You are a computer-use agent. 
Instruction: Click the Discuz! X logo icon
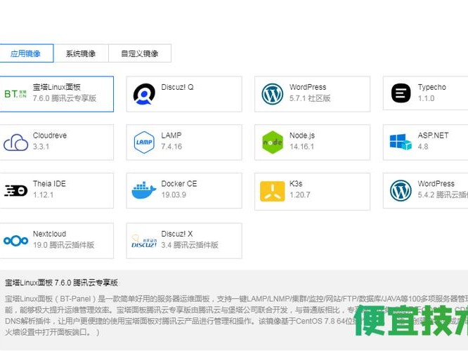pyautogui.click(x=144, y=241)
